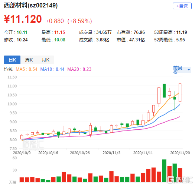The width and height of the screenshot is (195, 186).
Task: Click the 11.50 price axis label
Action: 12,77
